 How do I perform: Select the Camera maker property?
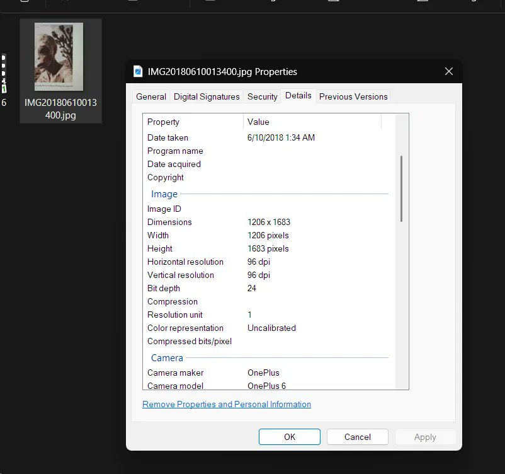175,373
